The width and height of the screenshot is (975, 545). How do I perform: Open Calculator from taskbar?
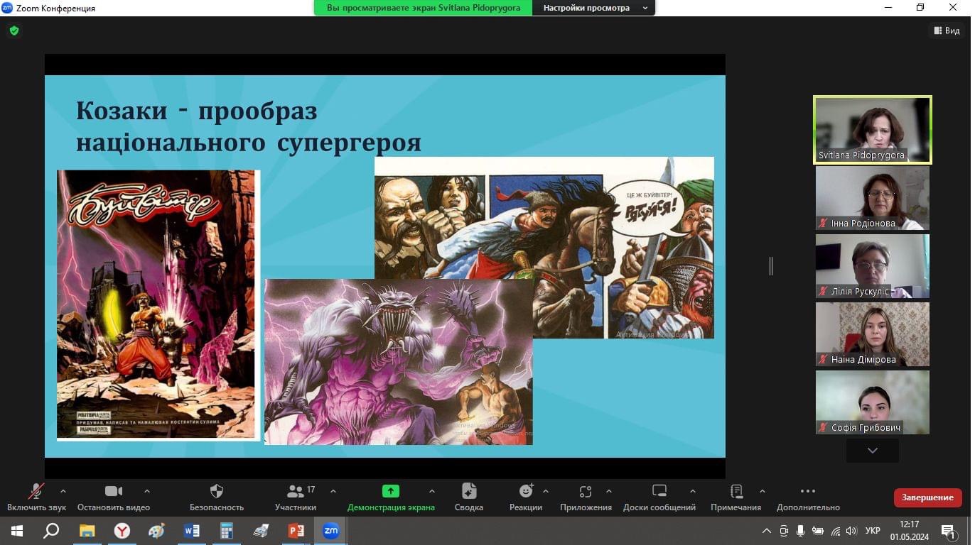[227, 531]
